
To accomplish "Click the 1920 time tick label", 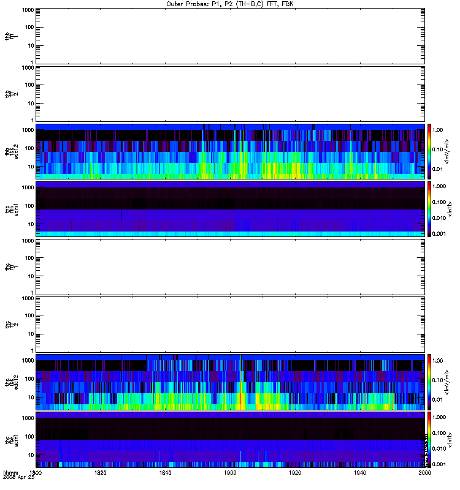I will (295, 472).
